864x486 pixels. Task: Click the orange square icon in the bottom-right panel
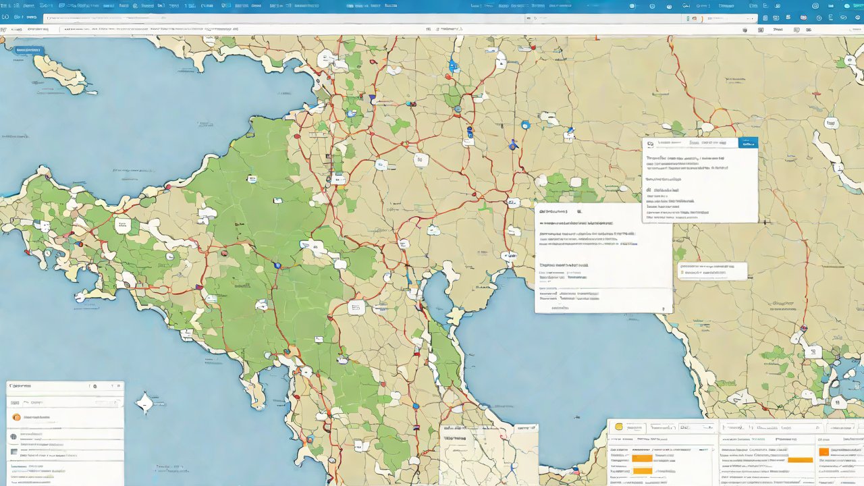point(823,452)
